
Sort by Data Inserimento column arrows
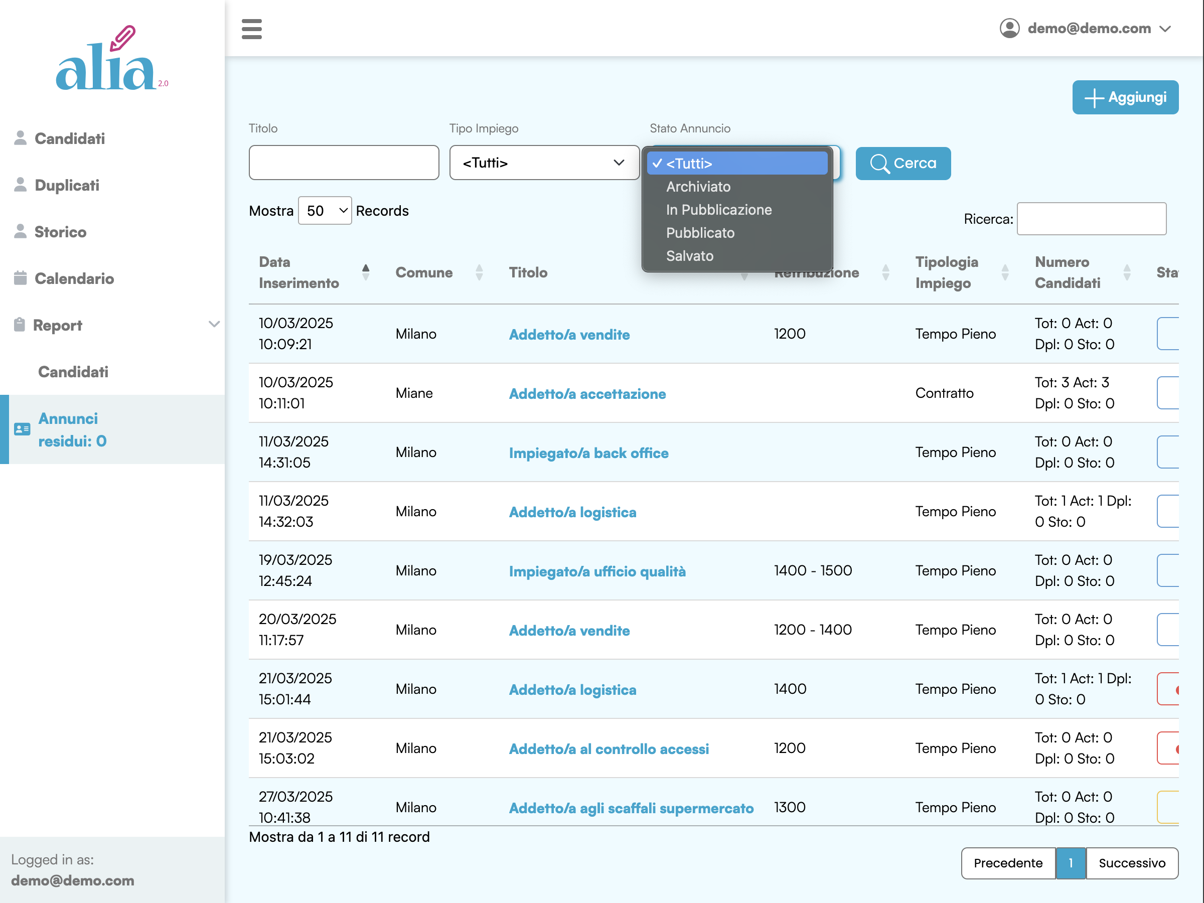coord(366,272)
